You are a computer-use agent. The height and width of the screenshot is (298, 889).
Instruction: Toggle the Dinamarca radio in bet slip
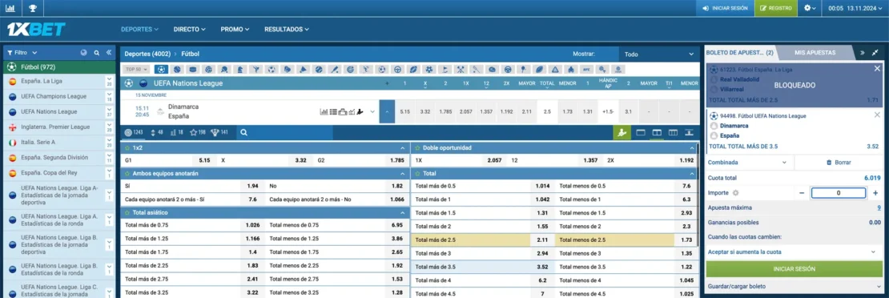point(714,126)
